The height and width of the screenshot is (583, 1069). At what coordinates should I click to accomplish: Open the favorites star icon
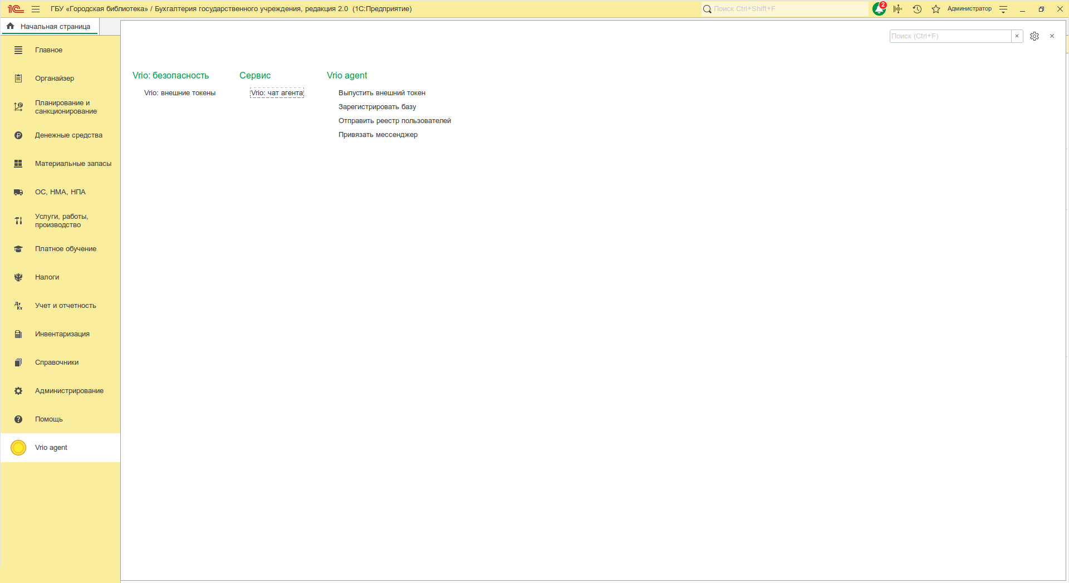[x=936, y=9]
